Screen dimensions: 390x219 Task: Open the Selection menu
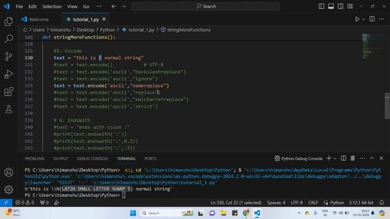52,7
